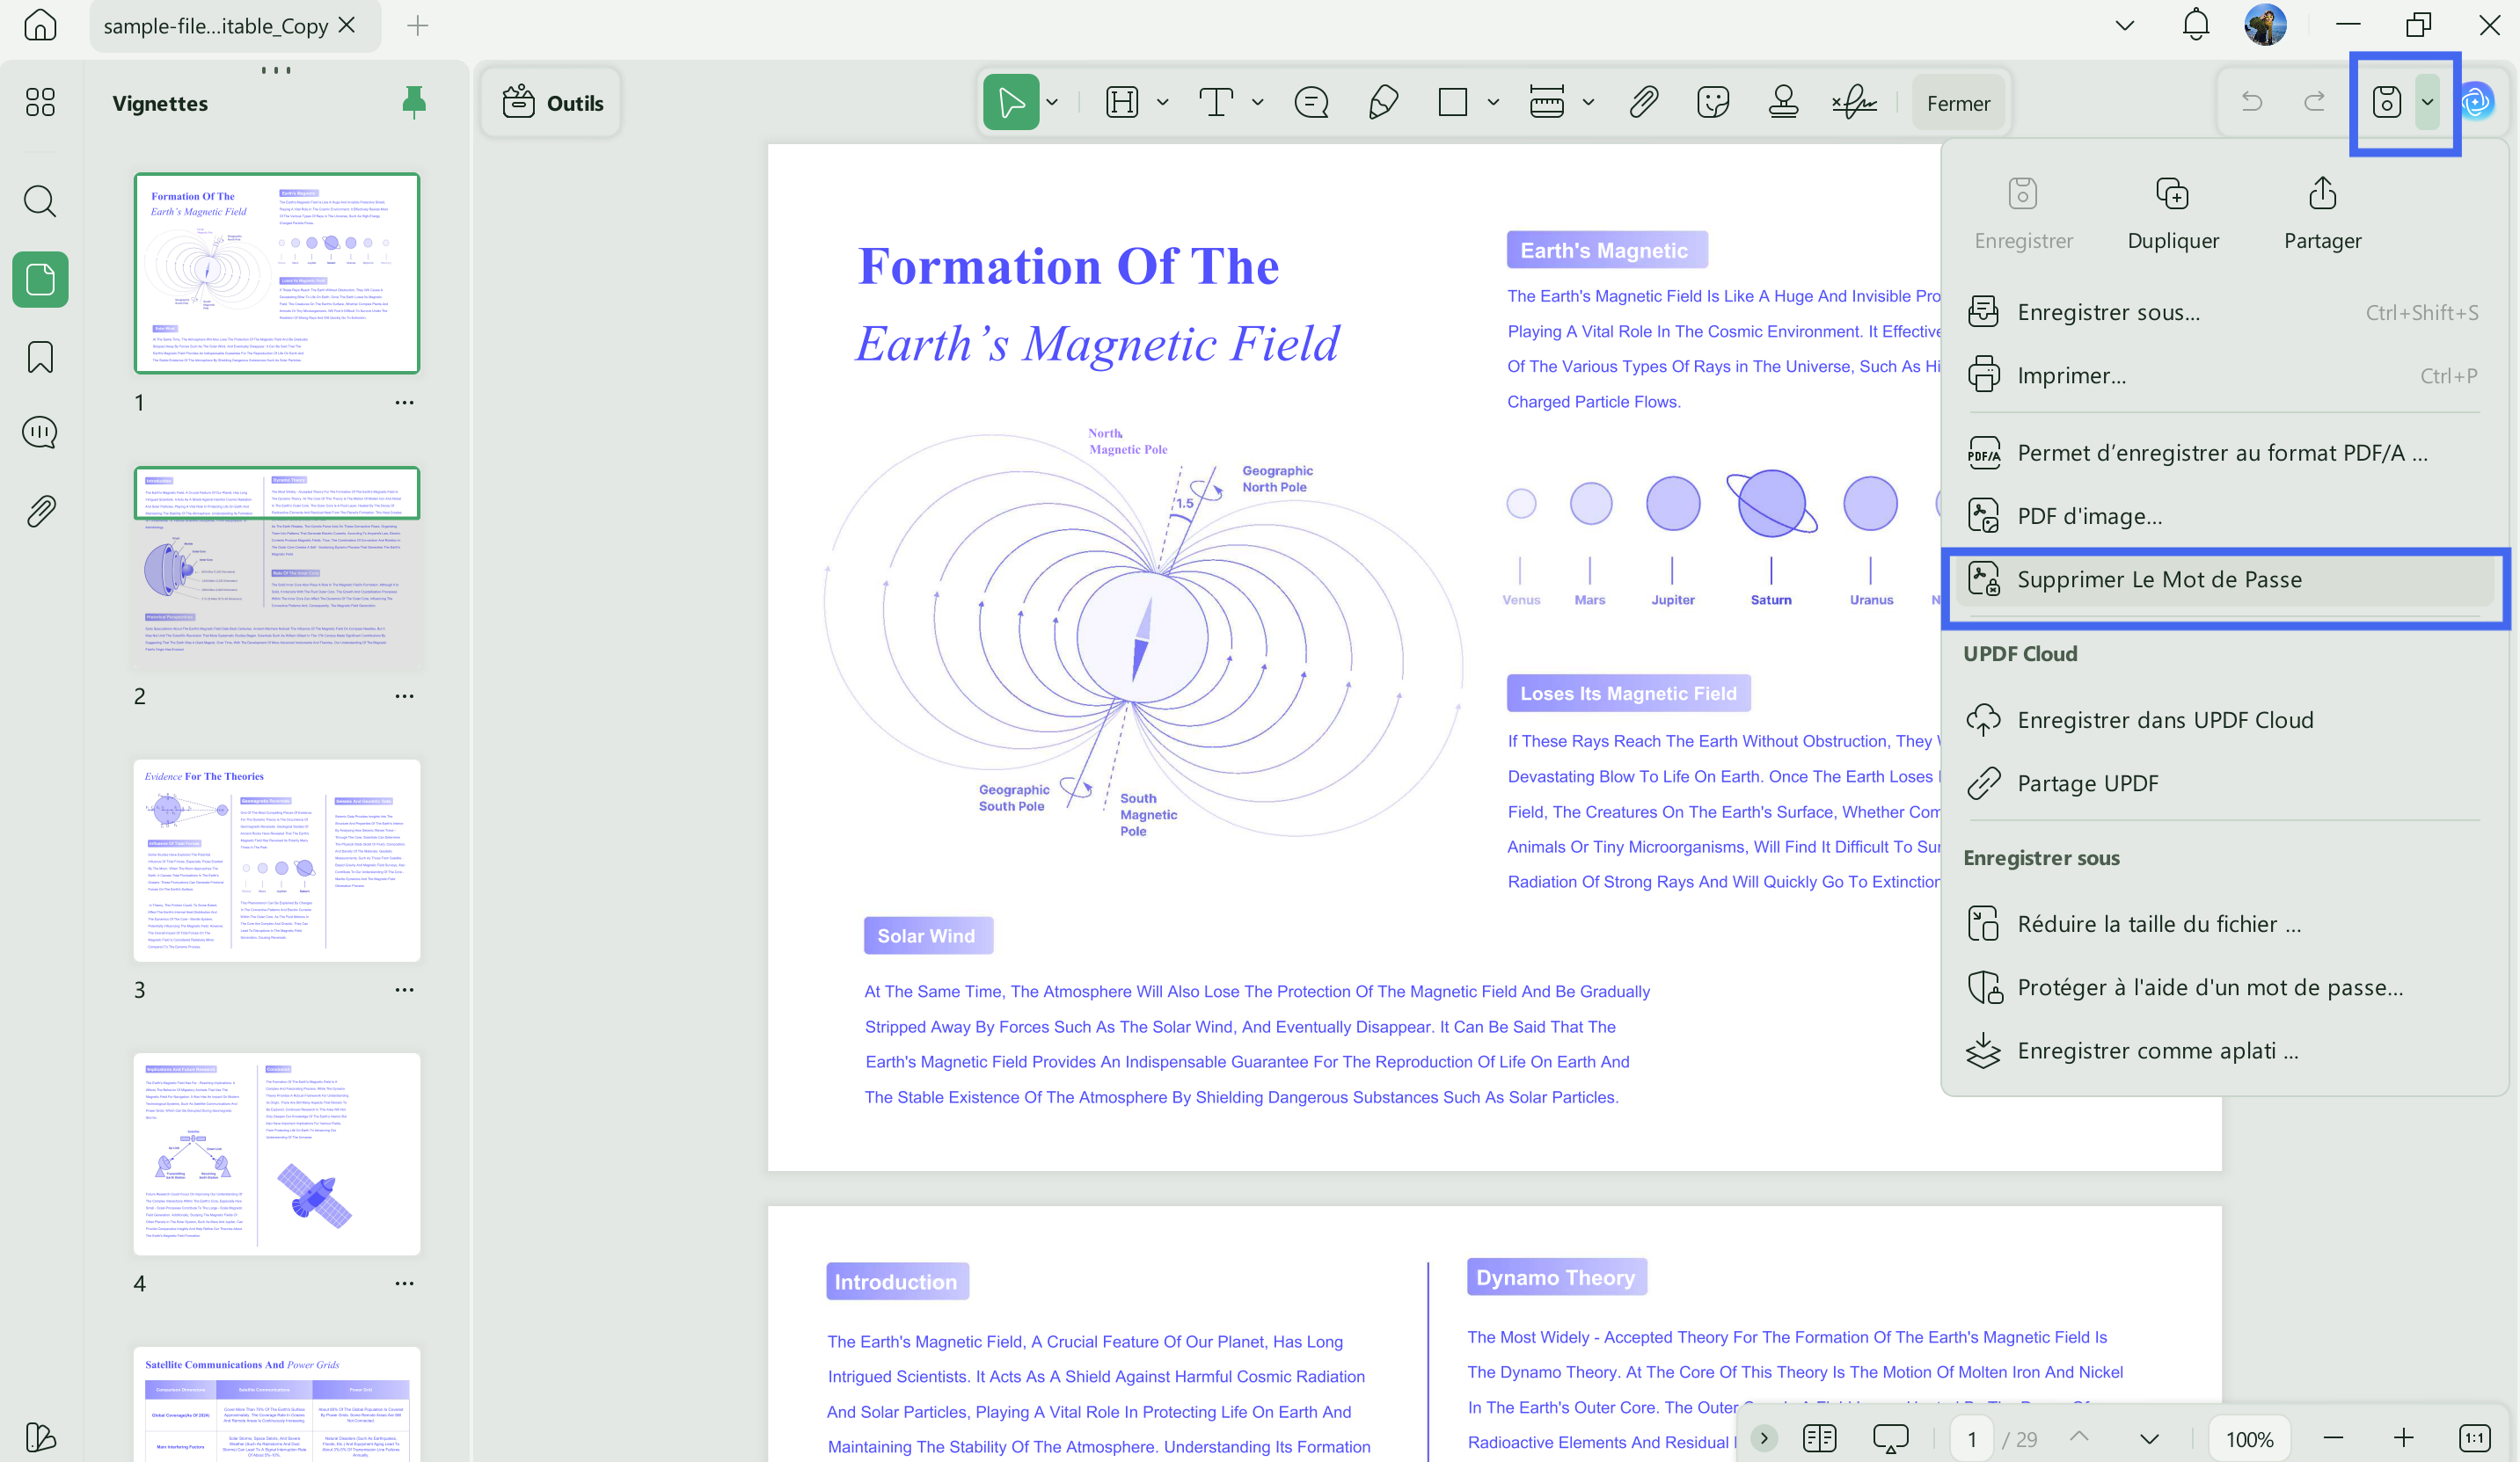Open the sticker tool
This screenshot has height=1462, width=2520.
pos(1713,102)
